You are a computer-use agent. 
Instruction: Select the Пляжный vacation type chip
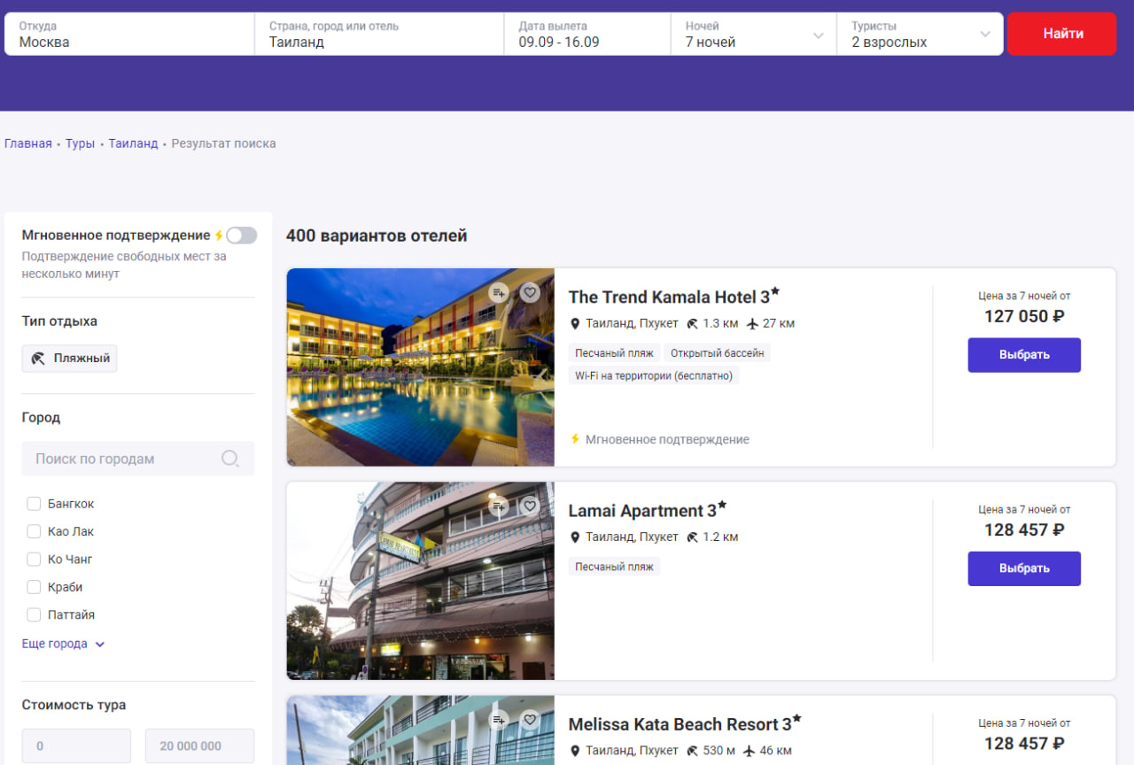69,359
